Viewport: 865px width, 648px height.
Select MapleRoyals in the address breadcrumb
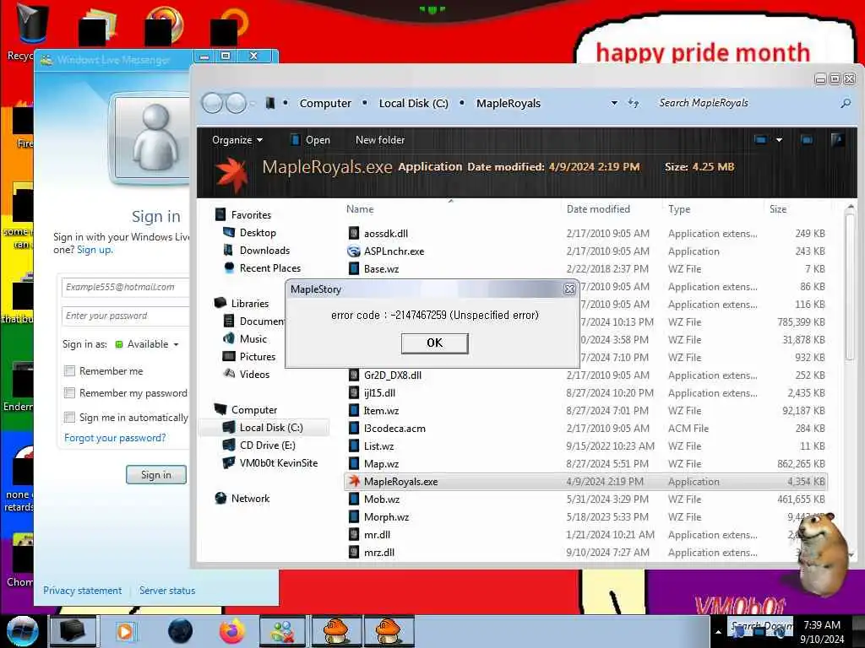508,103
